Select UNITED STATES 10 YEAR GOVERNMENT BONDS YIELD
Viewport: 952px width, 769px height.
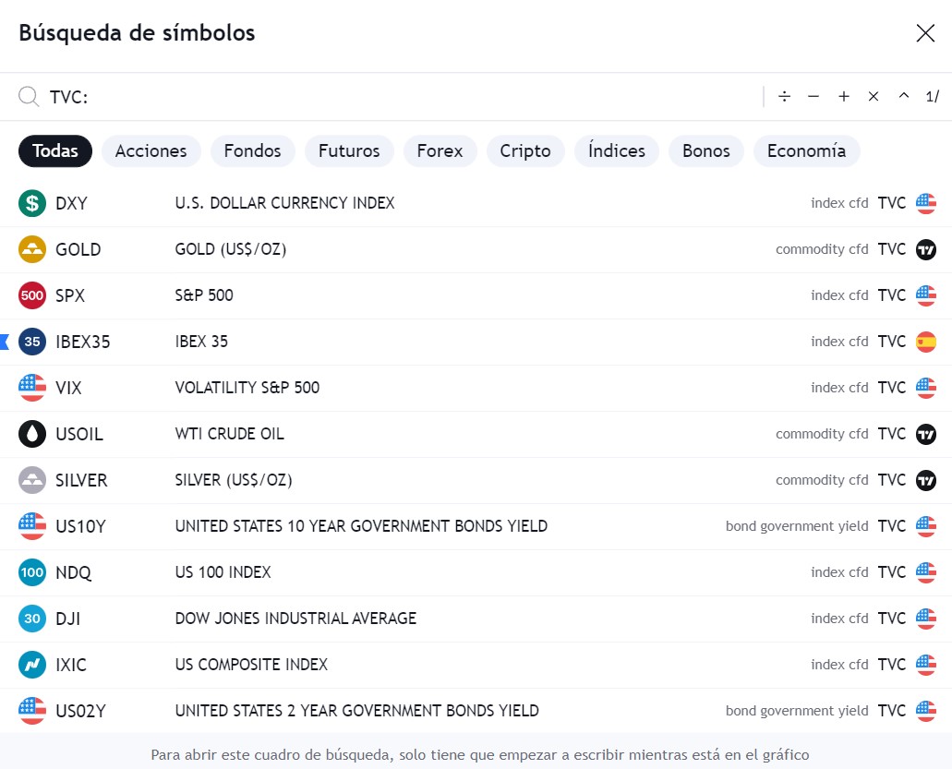click(x=361, y=526)
